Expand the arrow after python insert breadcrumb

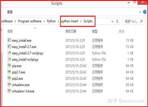coord(81,21)
